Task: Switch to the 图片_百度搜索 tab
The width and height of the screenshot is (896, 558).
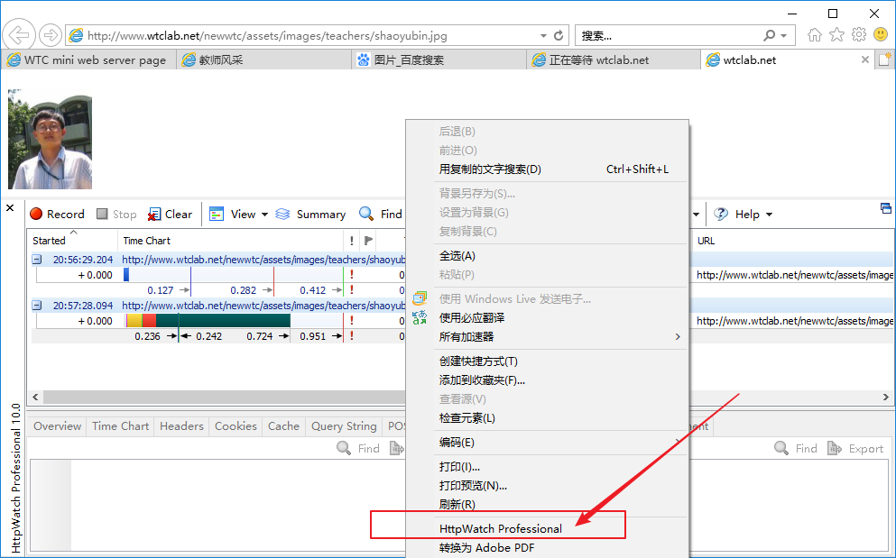Action: [x=439, y=60]
